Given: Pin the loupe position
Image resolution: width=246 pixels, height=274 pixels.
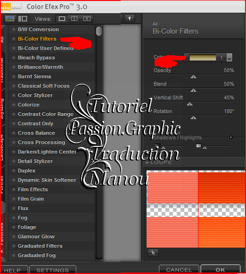Looking at the screenshot, I should 153,253.
